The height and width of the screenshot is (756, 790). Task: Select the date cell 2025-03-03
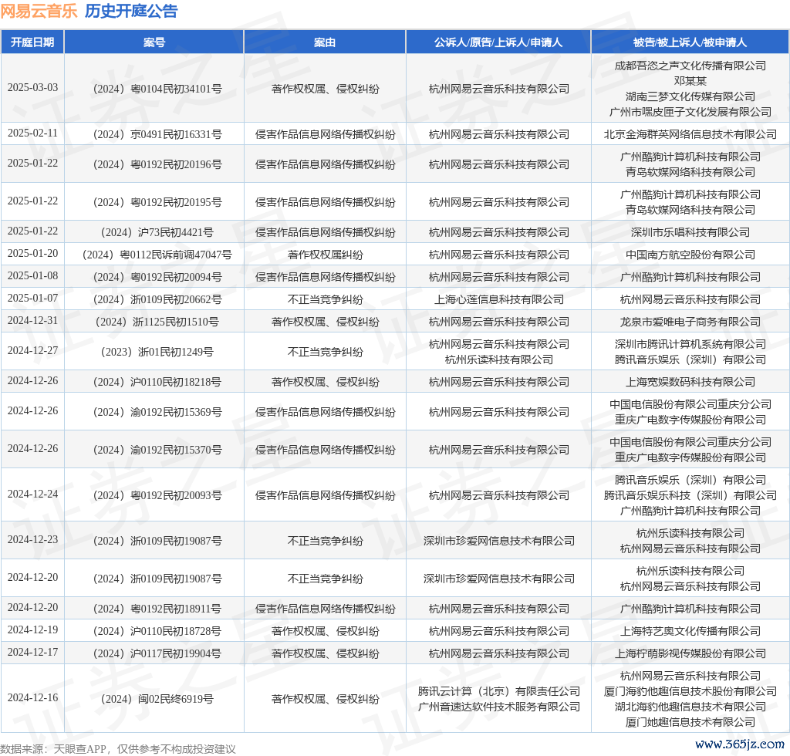[x=32, y=88]
